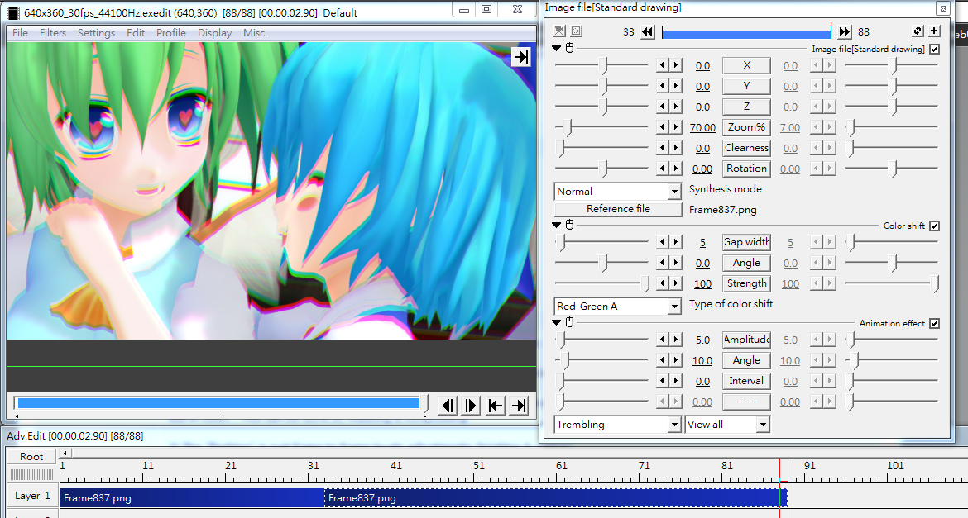Open the Misc. menu
Viewport: 968px width, 518px height.
click(255, 33)
